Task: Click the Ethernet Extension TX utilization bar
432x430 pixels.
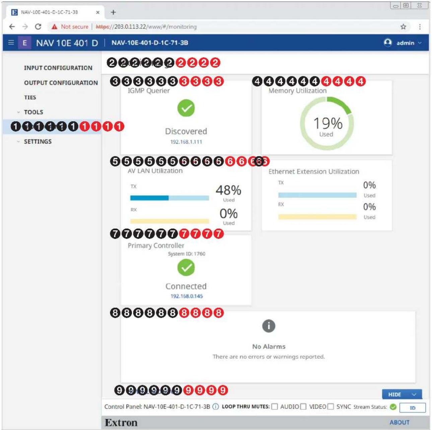Action: 317,195
